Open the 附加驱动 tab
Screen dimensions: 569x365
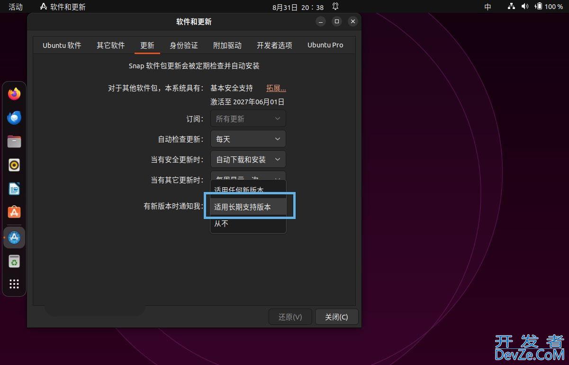click(x=227, y=45)
